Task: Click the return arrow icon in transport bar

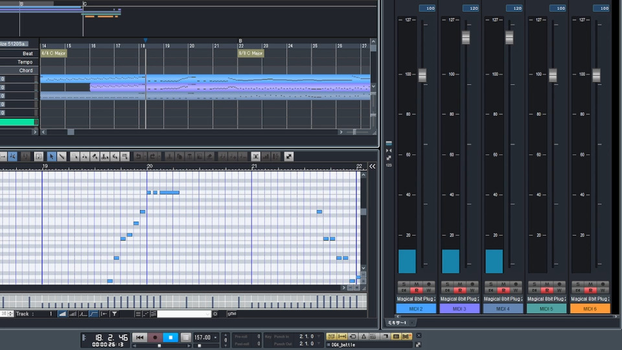Action: point(352,336)
